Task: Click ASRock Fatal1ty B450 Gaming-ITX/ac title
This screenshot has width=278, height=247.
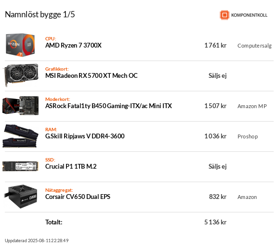Action: pyautogui.click(x=108, y=106)
